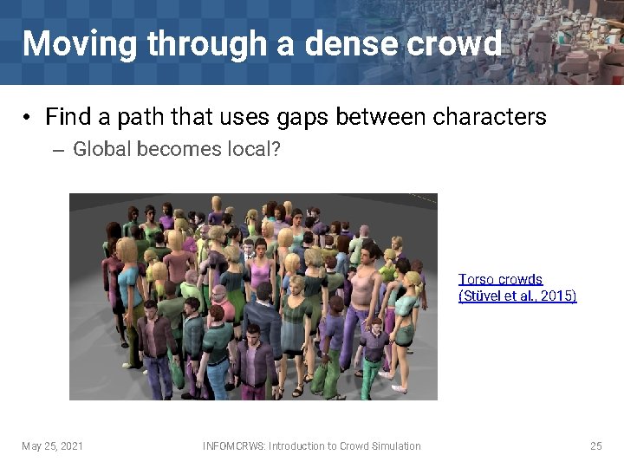Click footer text 'INFOMCRWS: Introduction to Crowd Simulation'
Image resolution: width=624 pixels, height=468 pixels.
pos(312,446)
